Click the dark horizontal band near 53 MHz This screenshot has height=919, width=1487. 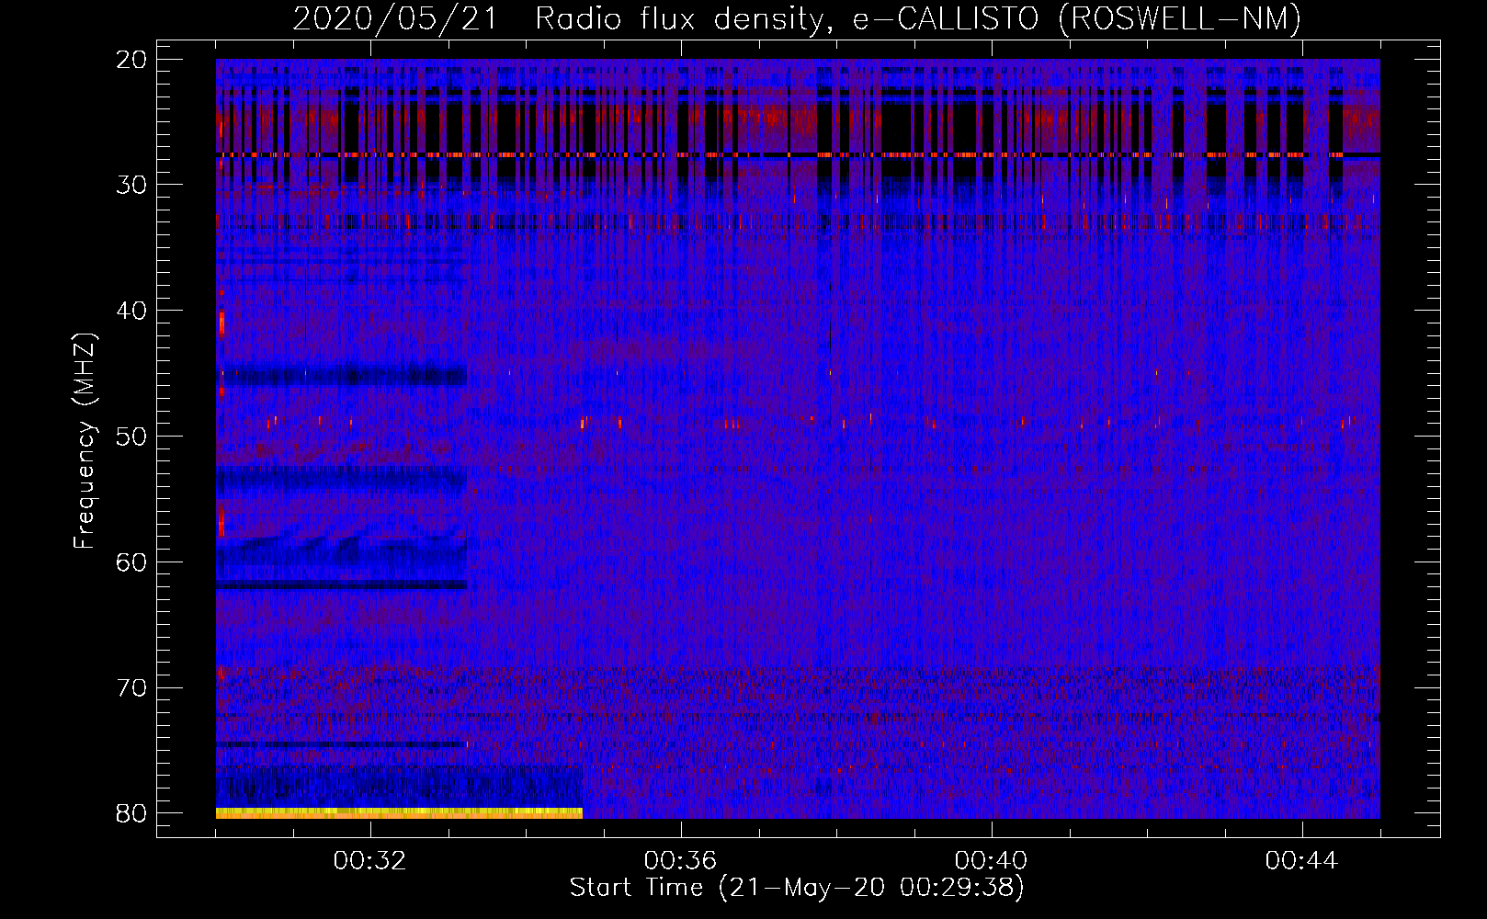341,478
